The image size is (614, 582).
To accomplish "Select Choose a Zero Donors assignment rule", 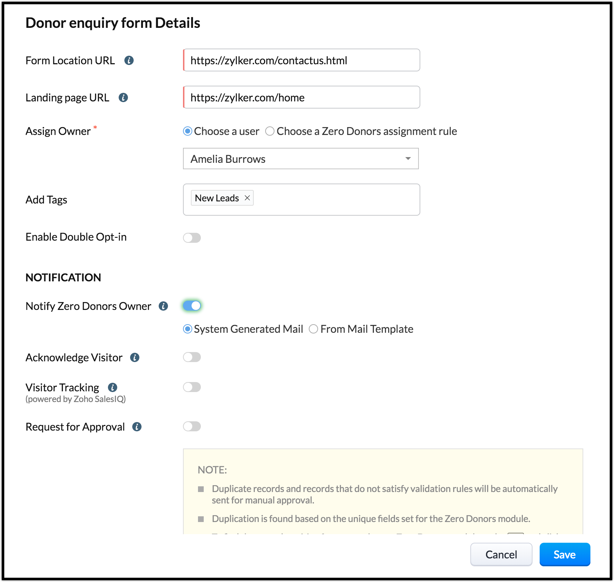I will (270, 131).
